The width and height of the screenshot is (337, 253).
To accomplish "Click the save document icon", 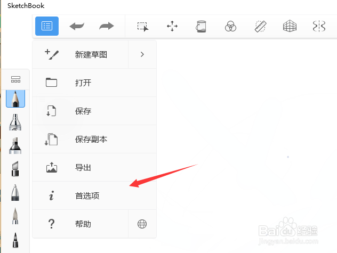I will coord(51,111).
